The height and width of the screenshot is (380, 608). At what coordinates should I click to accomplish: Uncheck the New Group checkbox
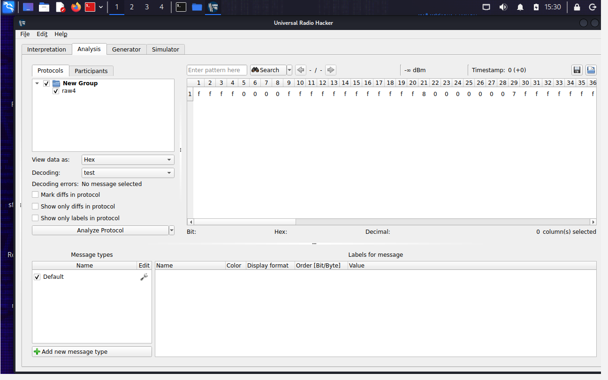46,83
